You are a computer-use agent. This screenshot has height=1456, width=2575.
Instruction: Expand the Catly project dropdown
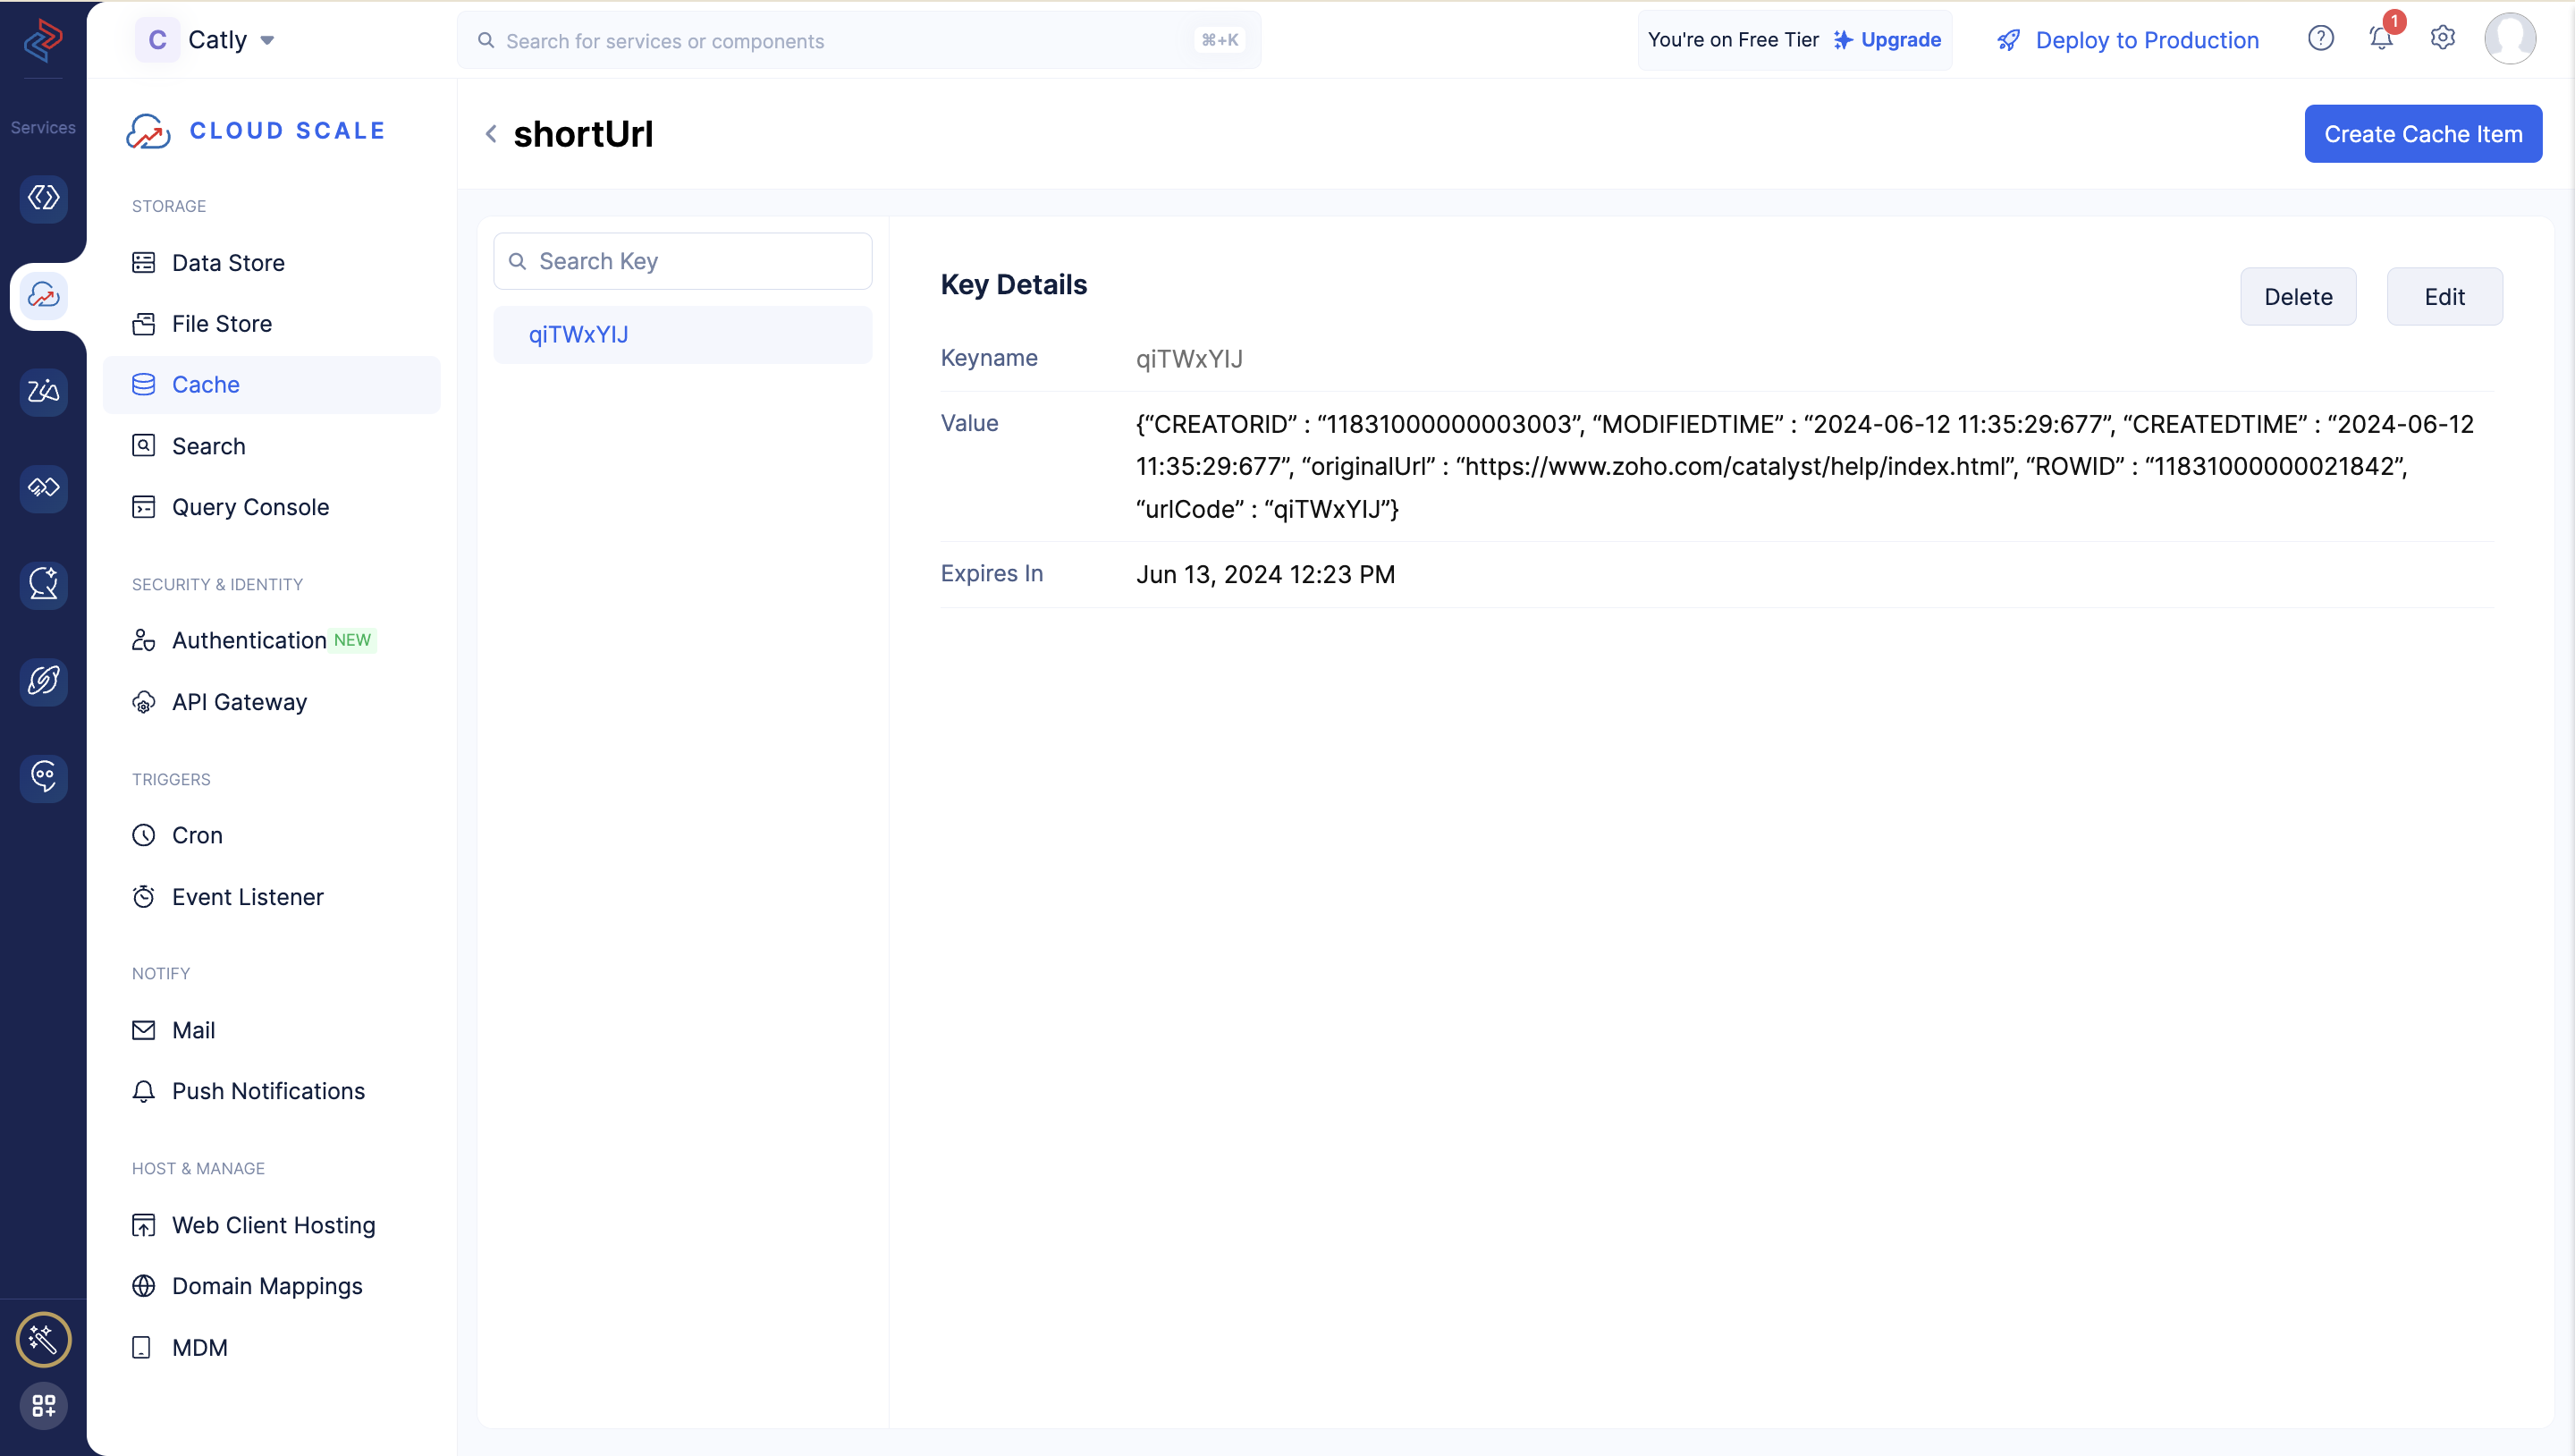267,39
